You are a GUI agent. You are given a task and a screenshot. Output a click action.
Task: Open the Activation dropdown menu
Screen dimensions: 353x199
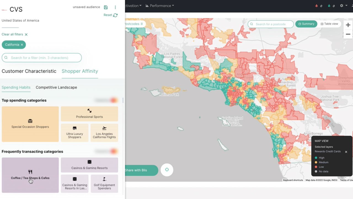point(133,6)
